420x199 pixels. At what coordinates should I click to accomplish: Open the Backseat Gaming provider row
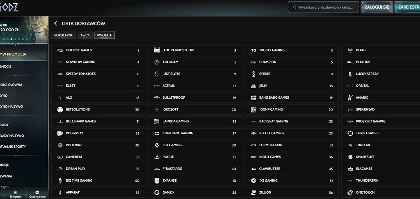[292, 121]
